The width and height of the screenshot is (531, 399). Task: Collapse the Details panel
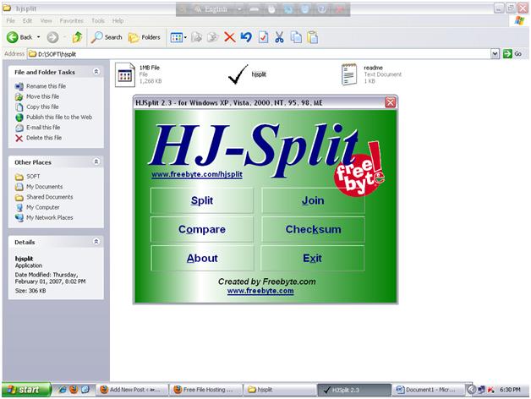(x=96, y=242)
